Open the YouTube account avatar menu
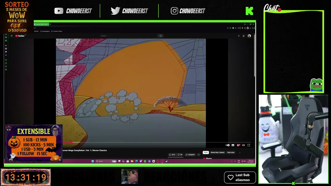The width and height of the screenshot is (331, 186). (249, 36)
